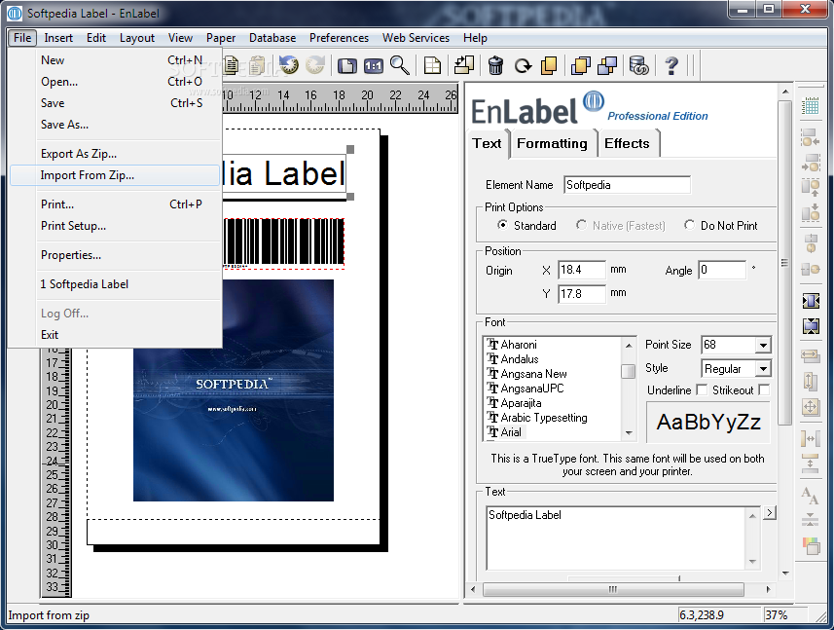The image size is (834, 630).
Task: Click the magnifying glass zoom icon
Action: 399,65
